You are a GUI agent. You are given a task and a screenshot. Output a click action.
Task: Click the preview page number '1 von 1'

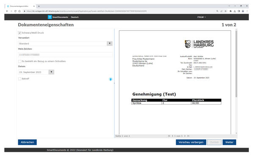178,136
